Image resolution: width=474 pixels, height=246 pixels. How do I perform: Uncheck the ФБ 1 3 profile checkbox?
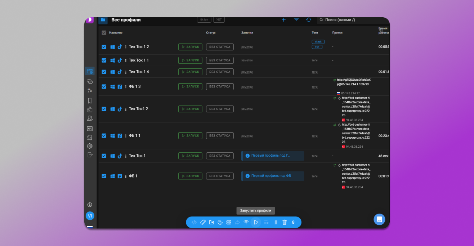104,86
